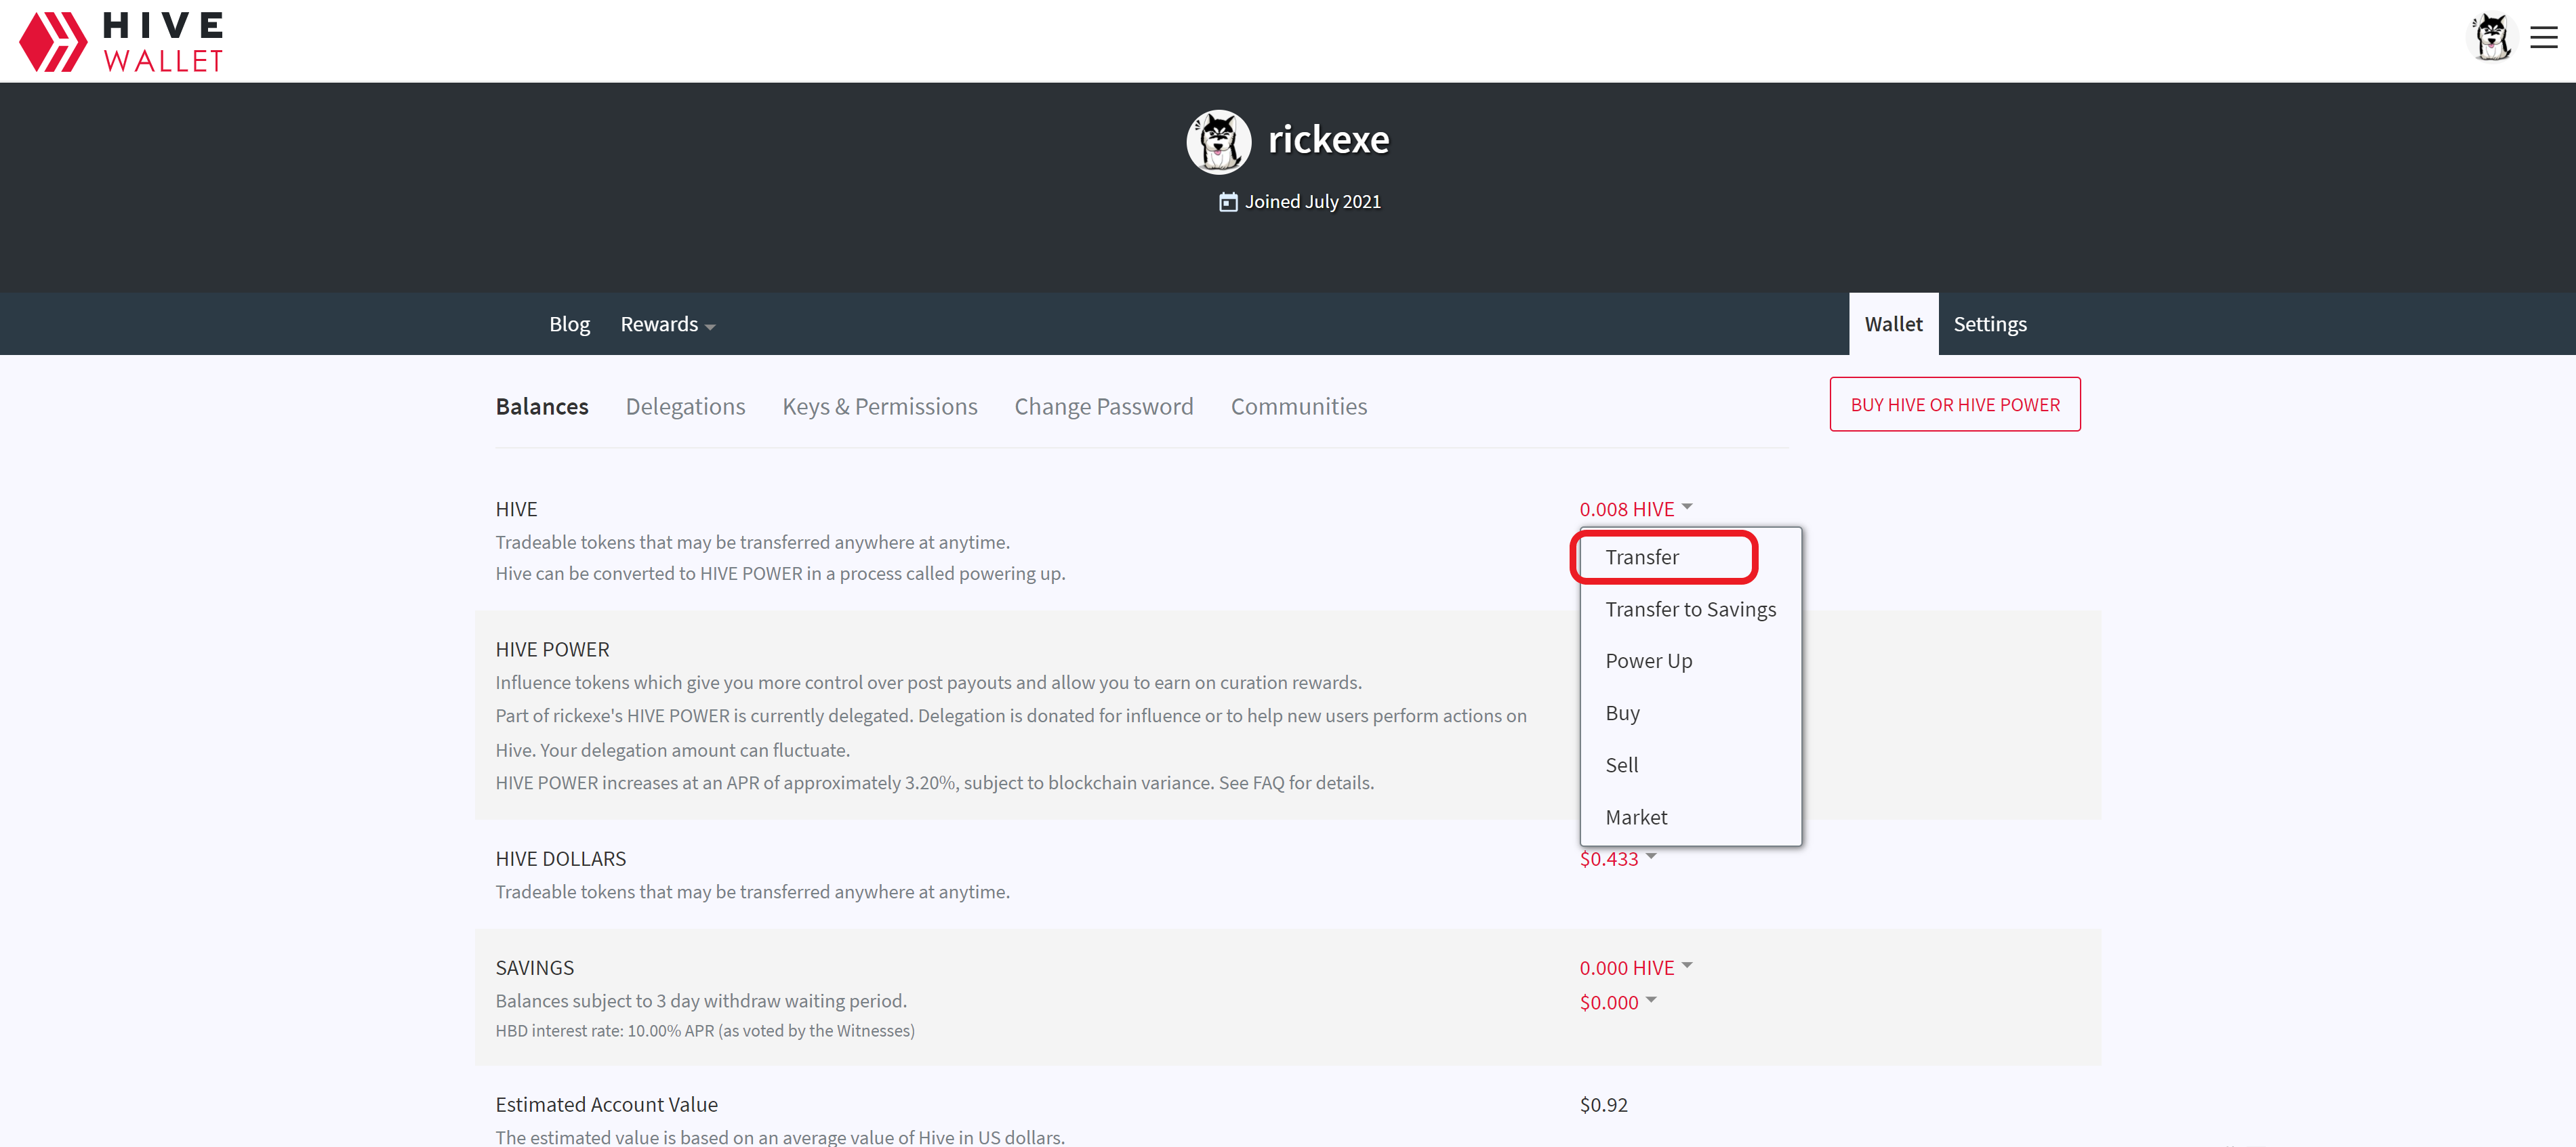Select Sell from the HIVE menu
Viewport: 2576px width, 1147px height.
click(1690, 765)
